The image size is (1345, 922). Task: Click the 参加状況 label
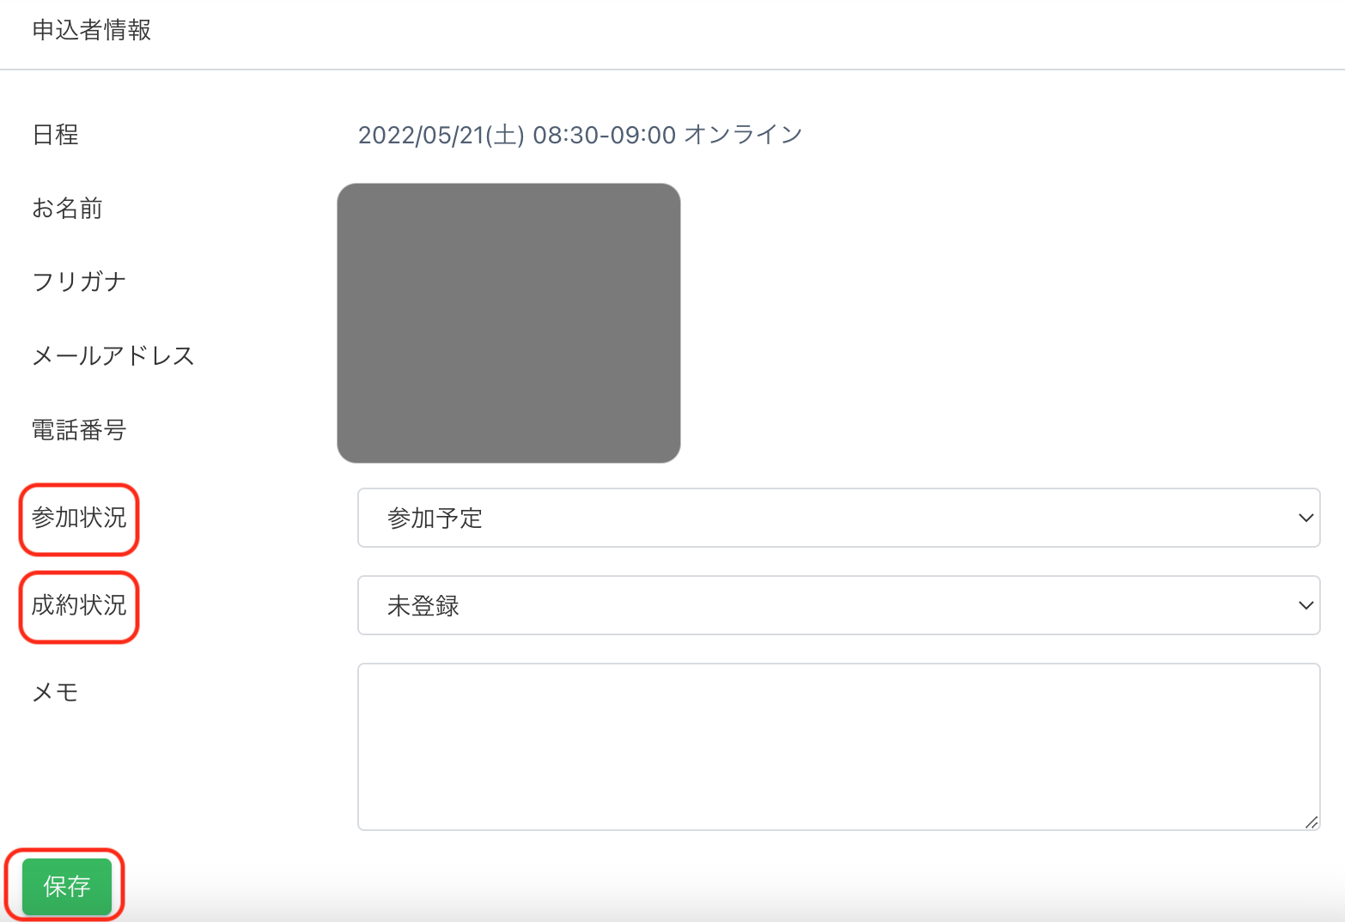79,518
